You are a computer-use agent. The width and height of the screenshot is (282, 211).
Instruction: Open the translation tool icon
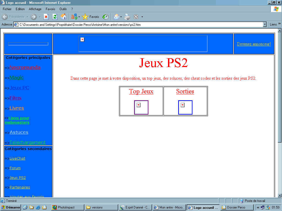tap(74, 17)
